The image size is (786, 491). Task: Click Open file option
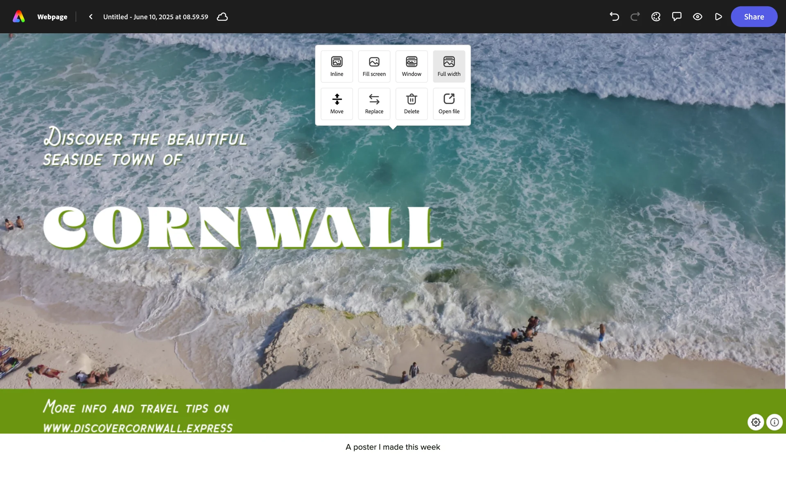click(x=449, y=104)
